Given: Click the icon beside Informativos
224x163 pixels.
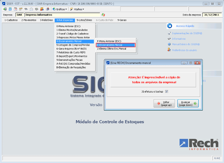Looking at the screenshot, I should pyautogui.click(x=169, y=38).
